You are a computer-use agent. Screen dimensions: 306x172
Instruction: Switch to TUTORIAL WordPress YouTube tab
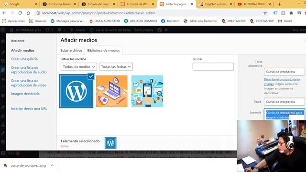click(254, 4)
